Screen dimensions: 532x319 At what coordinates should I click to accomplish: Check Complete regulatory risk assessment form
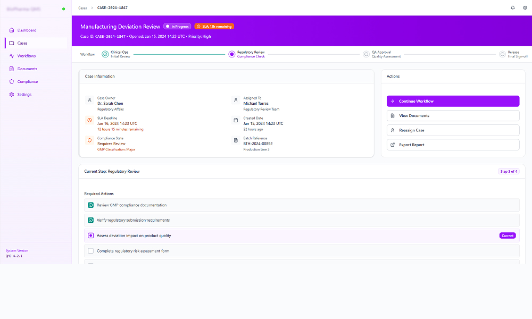click(91, 251)
